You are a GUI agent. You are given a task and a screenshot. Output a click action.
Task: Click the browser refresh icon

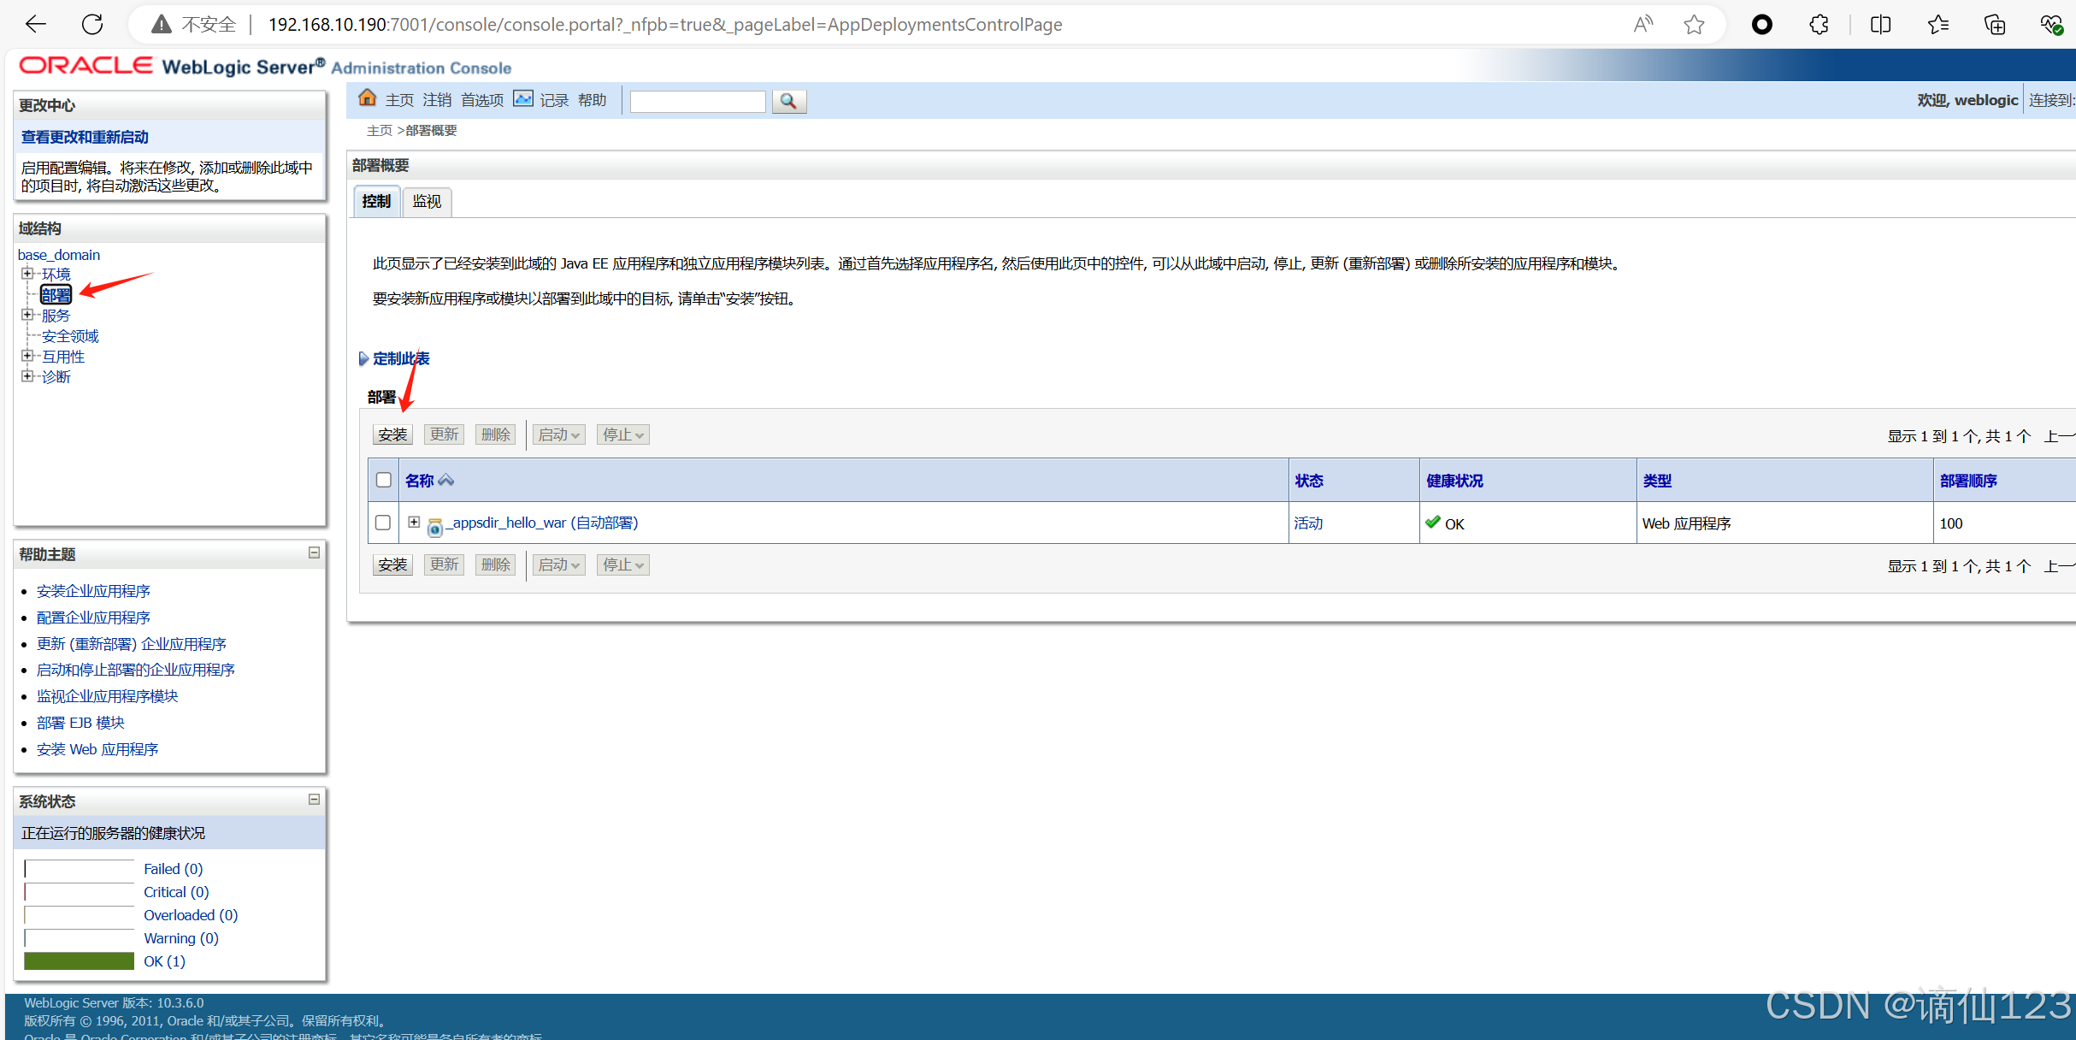click(91, 24)
